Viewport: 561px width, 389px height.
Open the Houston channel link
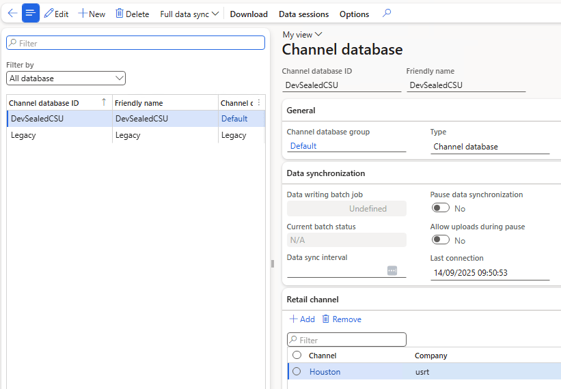point(325,372)
